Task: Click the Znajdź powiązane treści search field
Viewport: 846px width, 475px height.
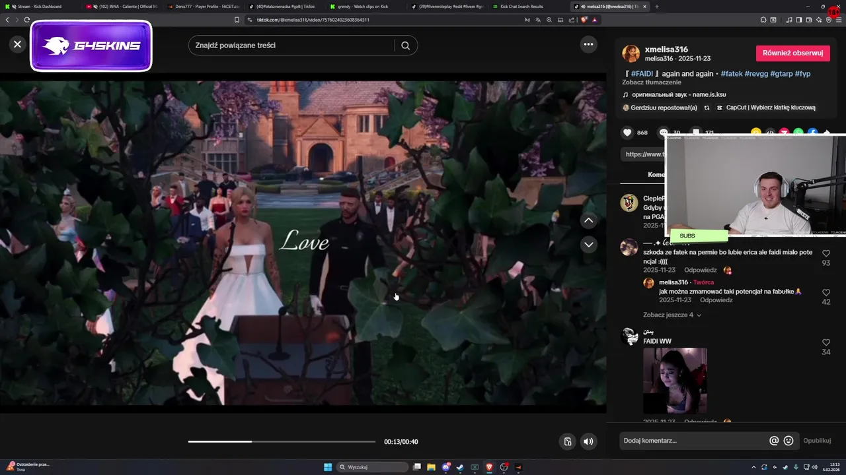Action: [x=291, y=46]
